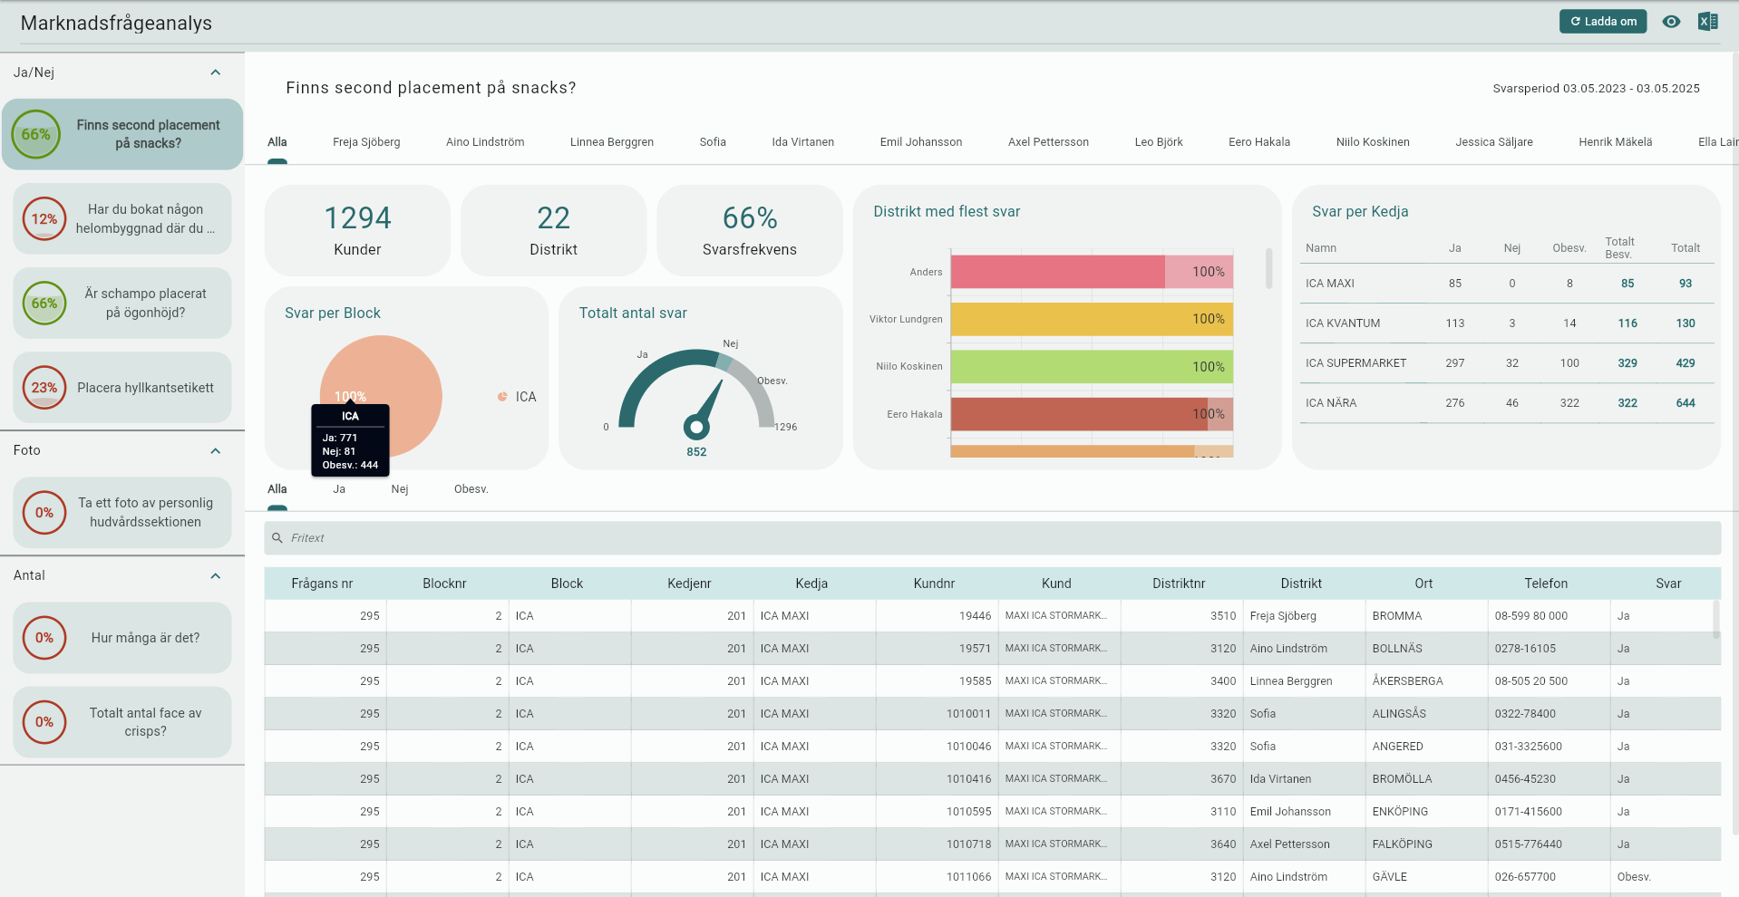The image size is (1739, 897).
Task: Click the Anders pink bar
Action: (x=1092, y=272)
